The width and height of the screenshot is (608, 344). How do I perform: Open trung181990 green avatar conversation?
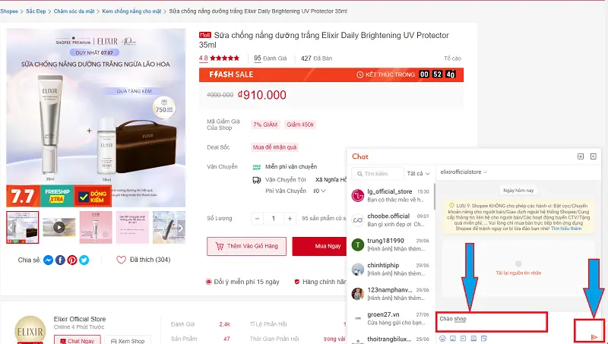tap(357, 245)
